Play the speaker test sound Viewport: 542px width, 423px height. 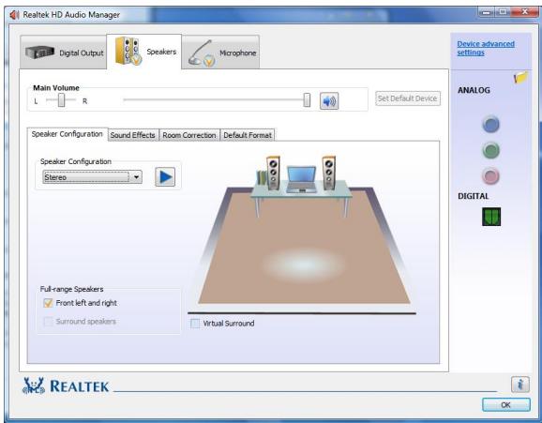pos(165,176)
